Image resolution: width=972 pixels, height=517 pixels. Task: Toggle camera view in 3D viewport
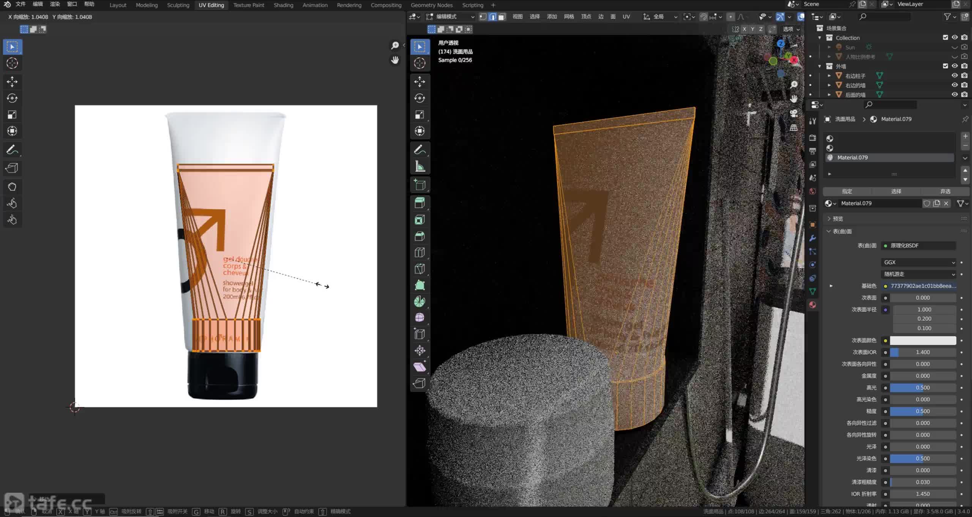[x=794, y=113]
